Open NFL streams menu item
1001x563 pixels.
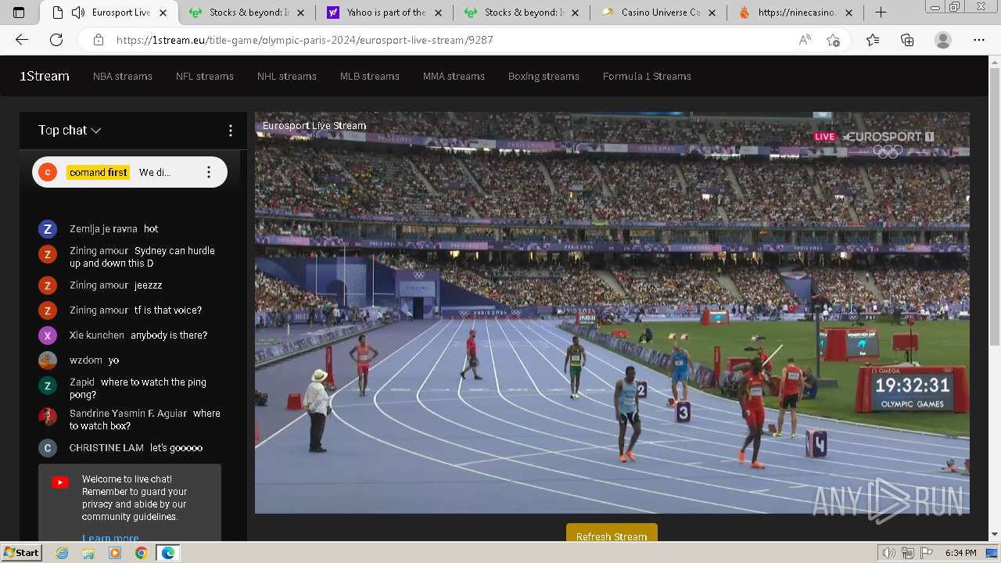[205, 76]
